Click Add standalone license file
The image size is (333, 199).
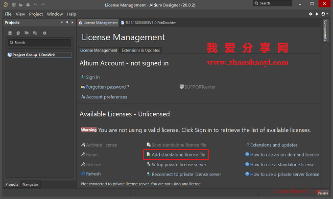[x=178, y=155]
